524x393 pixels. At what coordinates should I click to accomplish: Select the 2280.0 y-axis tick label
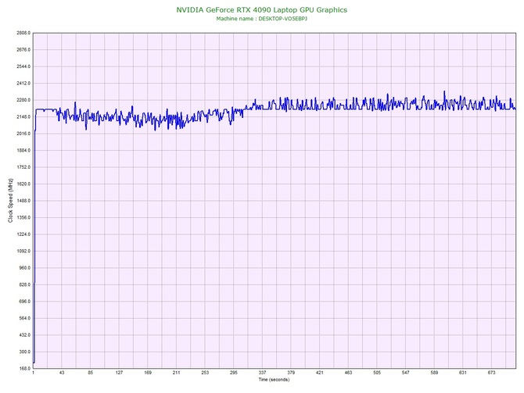point(23,100)
